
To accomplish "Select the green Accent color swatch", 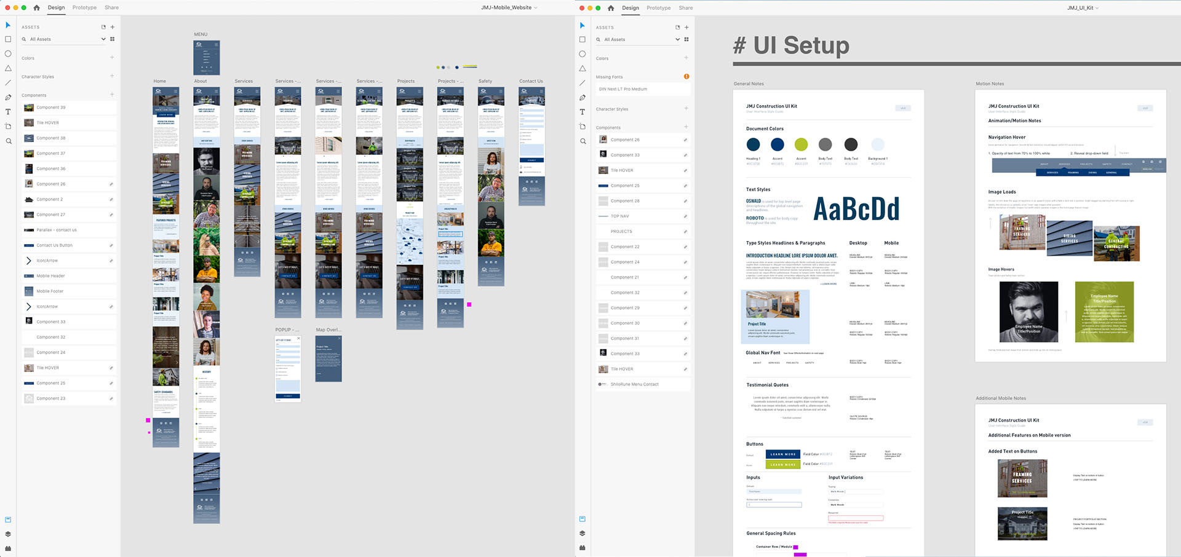I will click(x=801, y=144).
